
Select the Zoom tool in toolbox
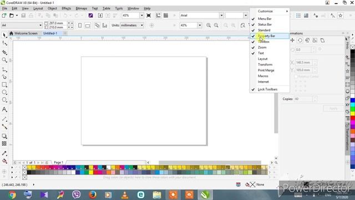click(4, 60)
